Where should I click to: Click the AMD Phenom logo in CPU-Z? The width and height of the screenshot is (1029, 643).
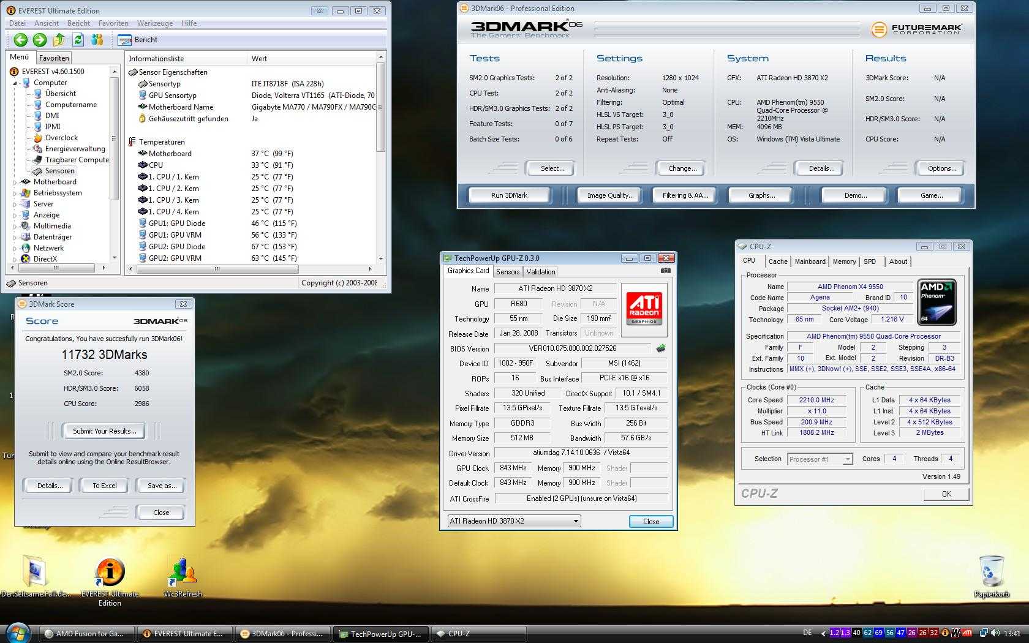pos(937,302)
